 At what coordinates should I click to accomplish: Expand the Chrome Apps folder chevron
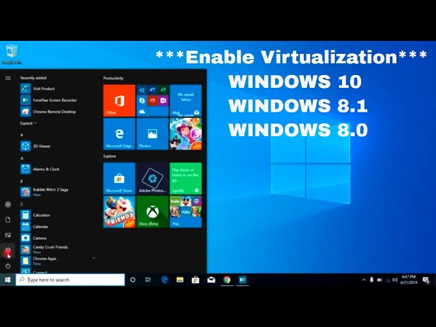94,258
